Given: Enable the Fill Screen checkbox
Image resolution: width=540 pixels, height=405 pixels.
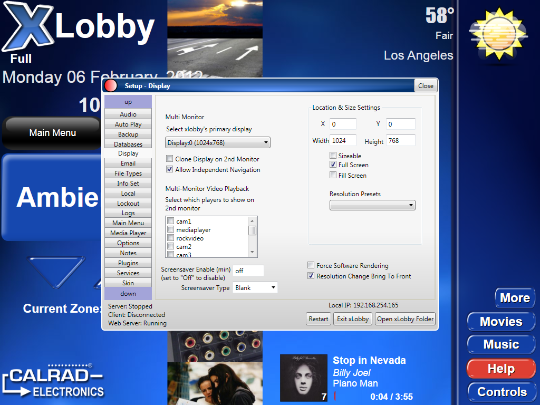Looking at the screenshot, I should click(333, 175).
